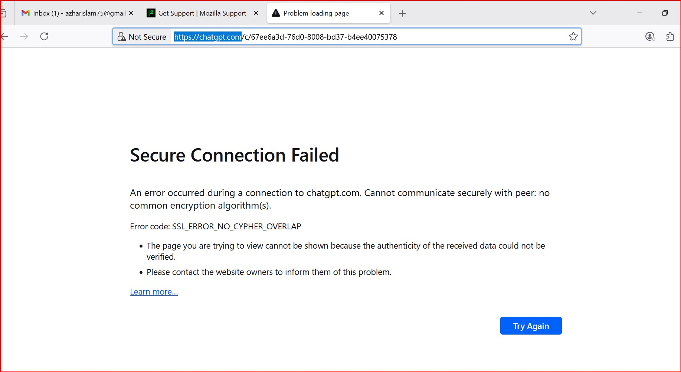Image resolution: width=681 pixels, height=372 pixels.
Task: Click the Not Secure padlock icon
Action: pyautogui.click(x=121, y=37)
